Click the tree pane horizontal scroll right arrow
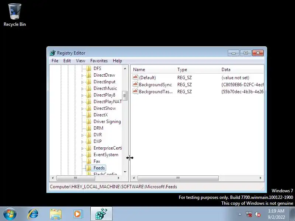295x221 pixels. 118,178
